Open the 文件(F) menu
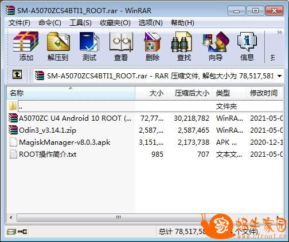Image resolution: width=289 pixels, height=242 pixels. 19,23
